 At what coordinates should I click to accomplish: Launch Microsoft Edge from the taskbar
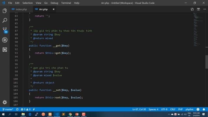tap(30, 114)
